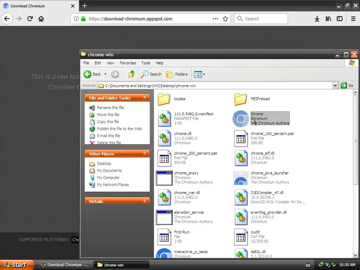The height and width of the screenshot is (270, 360).
Task: Select chrome_elf.dll file icon
Action: [x=241, y=158]
